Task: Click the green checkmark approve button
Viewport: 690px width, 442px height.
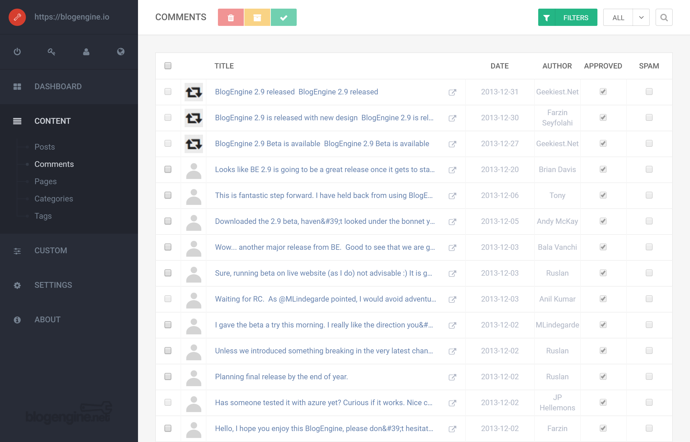Action: click(284, 17)
